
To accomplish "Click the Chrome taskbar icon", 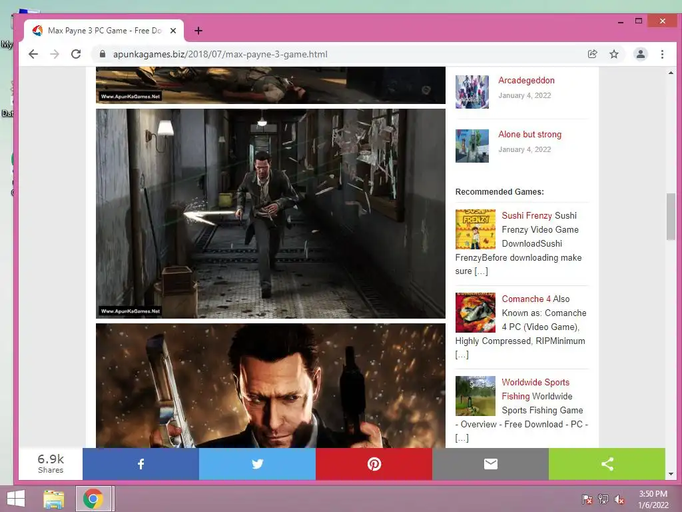I will [x=93, y=499].
